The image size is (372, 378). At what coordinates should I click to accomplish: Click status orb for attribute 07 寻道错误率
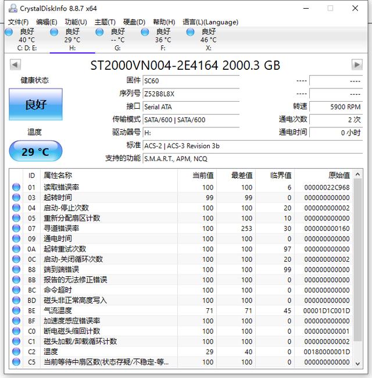[16, 228]
